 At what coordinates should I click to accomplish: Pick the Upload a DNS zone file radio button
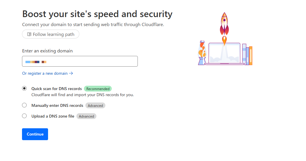pos(24,116)
